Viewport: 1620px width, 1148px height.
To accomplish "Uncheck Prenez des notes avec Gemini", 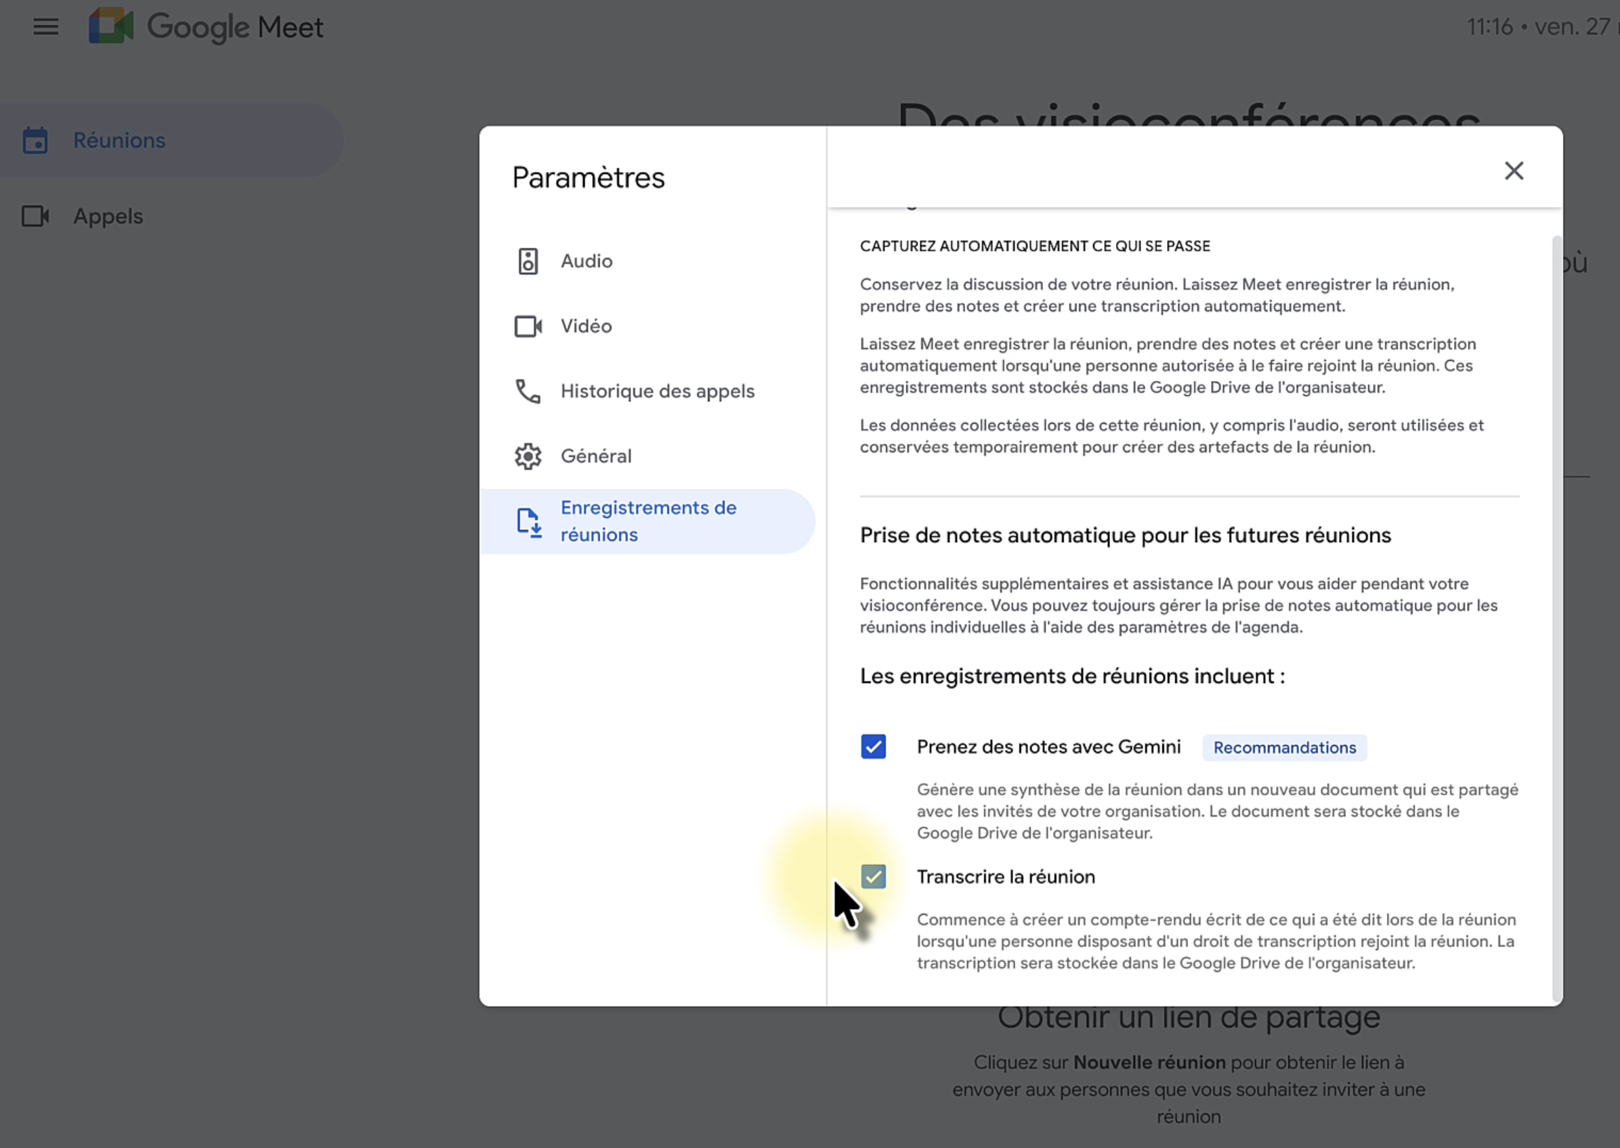I will click(873, 747).
